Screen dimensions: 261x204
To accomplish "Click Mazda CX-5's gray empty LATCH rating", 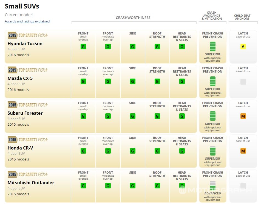I will coord(243,82).
